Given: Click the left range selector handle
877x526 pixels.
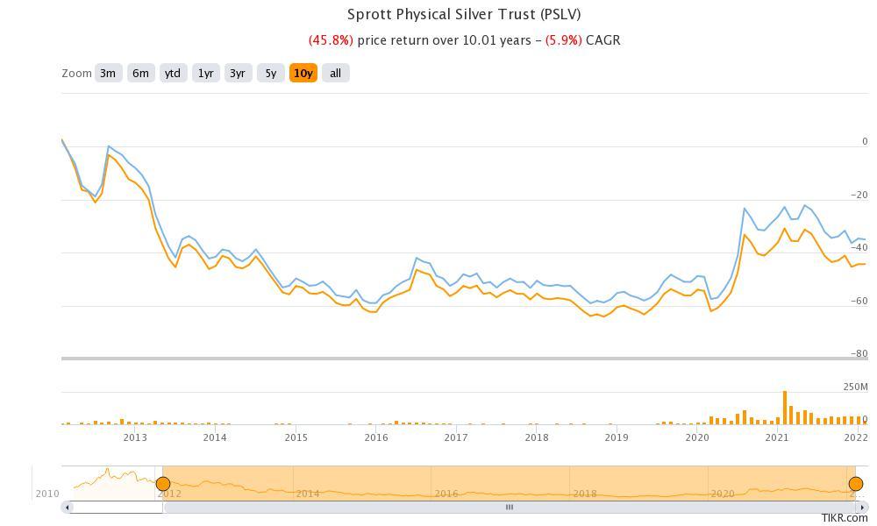Looking at the screenshot, I should click(164, 483).
